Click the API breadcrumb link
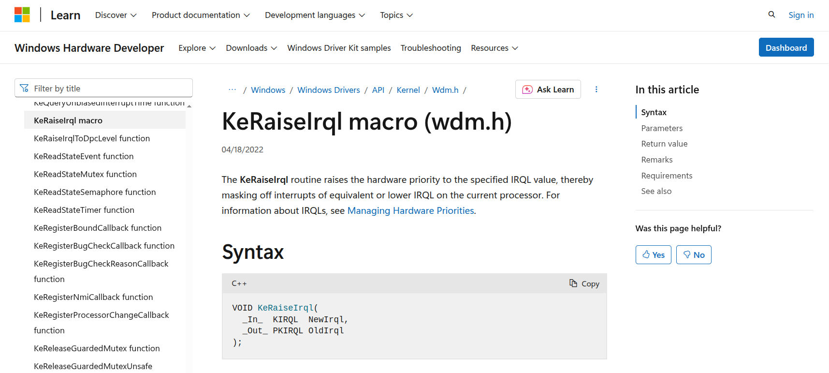The width and height of the screenshot is (829, 373). click(x=378, y=90)
